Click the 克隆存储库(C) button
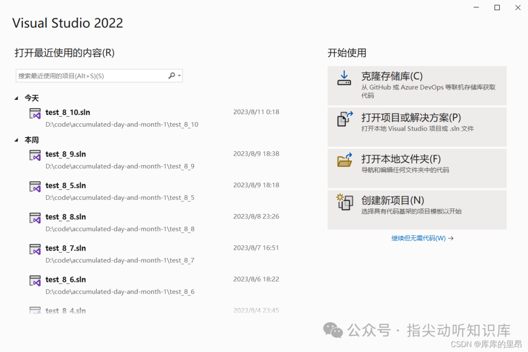528x352 pixels. point(417,86)
